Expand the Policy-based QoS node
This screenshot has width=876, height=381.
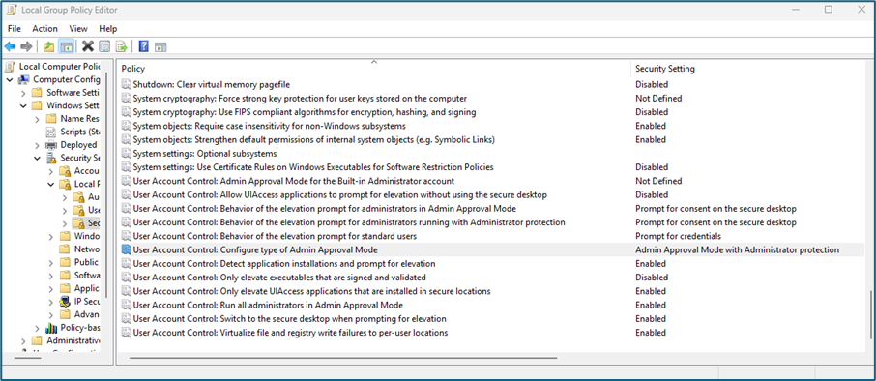point(37,328)
